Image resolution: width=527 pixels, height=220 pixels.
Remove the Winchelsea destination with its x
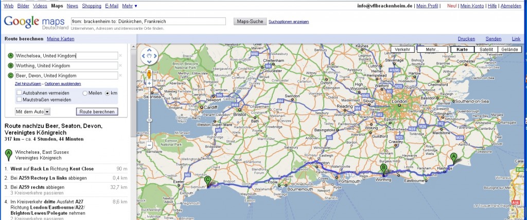[120, 56]
